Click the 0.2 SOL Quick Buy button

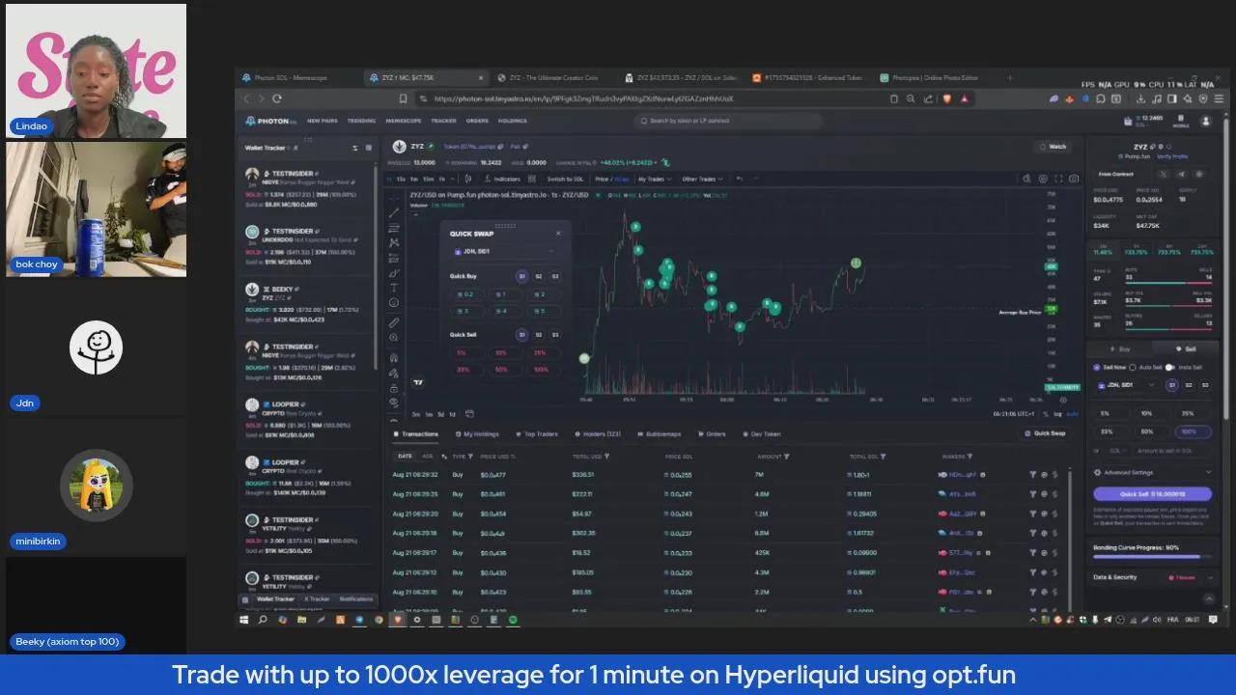[x=468, y=294]
